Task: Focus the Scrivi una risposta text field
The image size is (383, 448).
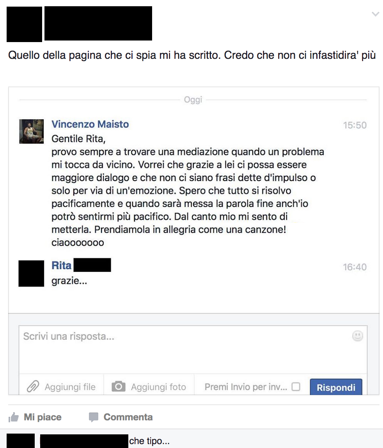Action: tap(193, 349)
